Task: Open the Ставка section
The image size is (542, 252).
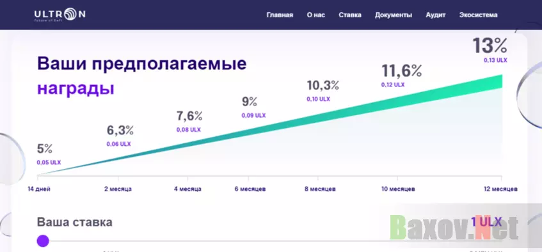Action: click(350, 15)
